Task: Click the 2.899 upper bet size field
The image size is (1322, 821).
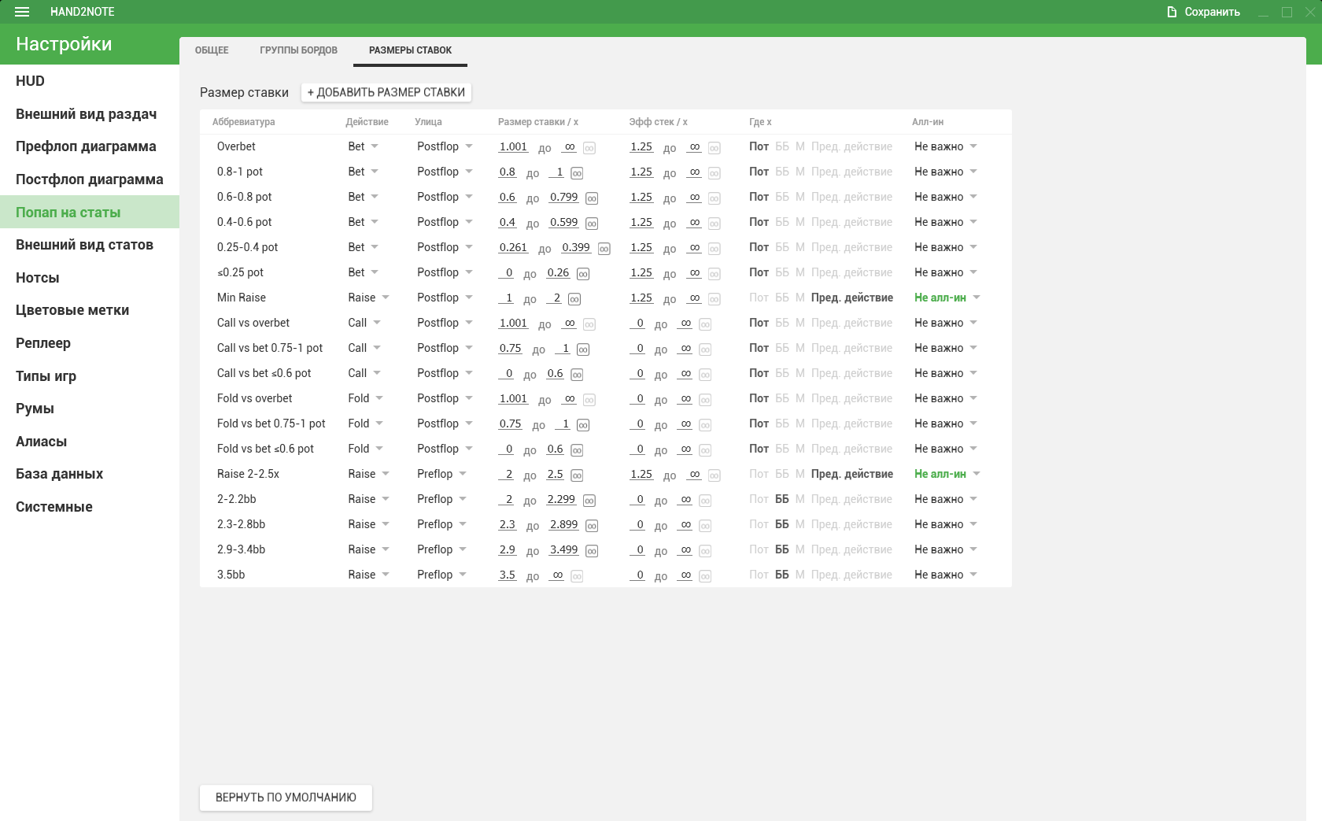Action: tap(564, 524)
